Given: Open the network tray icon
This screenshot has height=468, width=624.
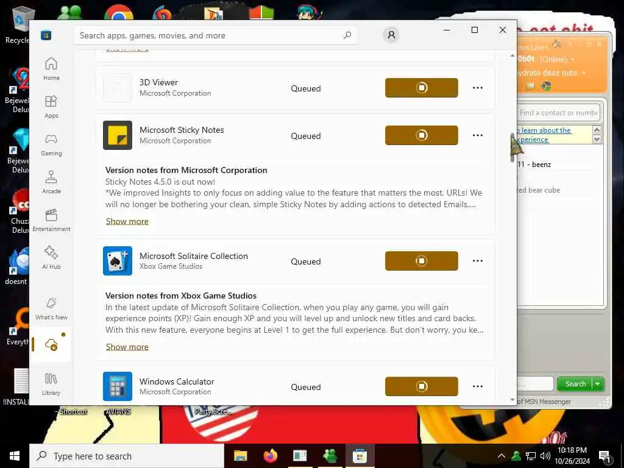Looking at the screenshot, I should coord(531,456).
